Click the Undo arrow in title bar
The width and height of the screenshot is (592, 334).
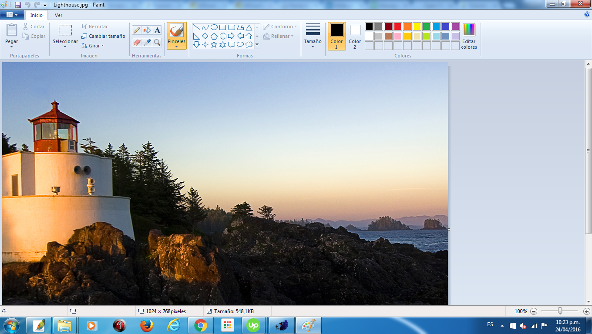click(x=27, y=4)
